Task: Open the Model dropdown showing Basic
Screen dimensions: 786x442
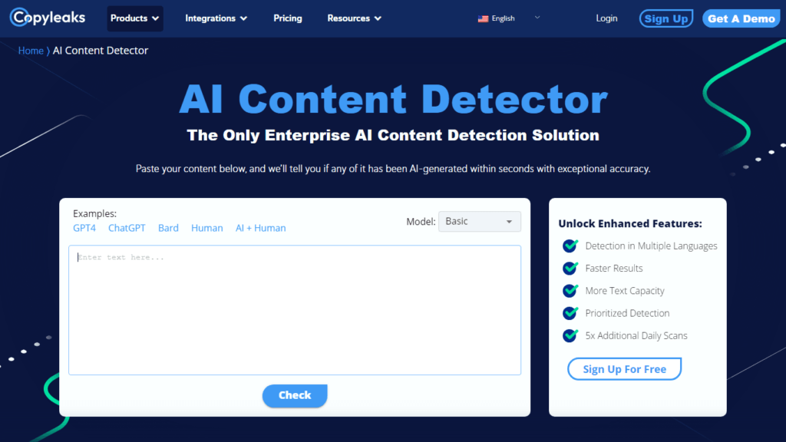Action: click(479, 221)
